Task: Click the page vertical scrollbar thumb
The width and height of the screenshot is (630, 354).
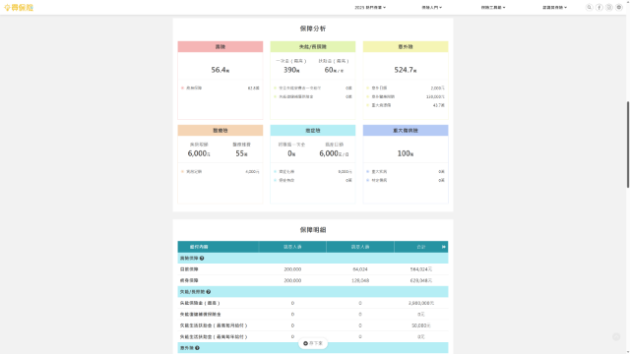Action: point(628,145)
